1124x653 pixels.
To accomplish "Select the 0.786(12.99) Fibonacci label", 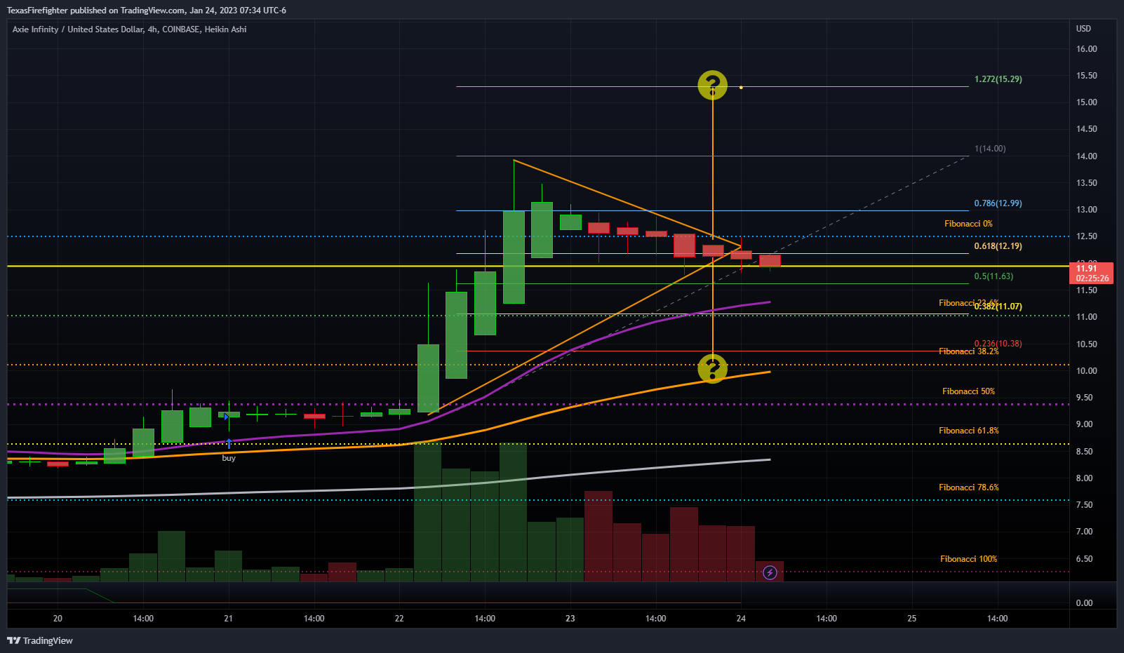I will point(998,203).
